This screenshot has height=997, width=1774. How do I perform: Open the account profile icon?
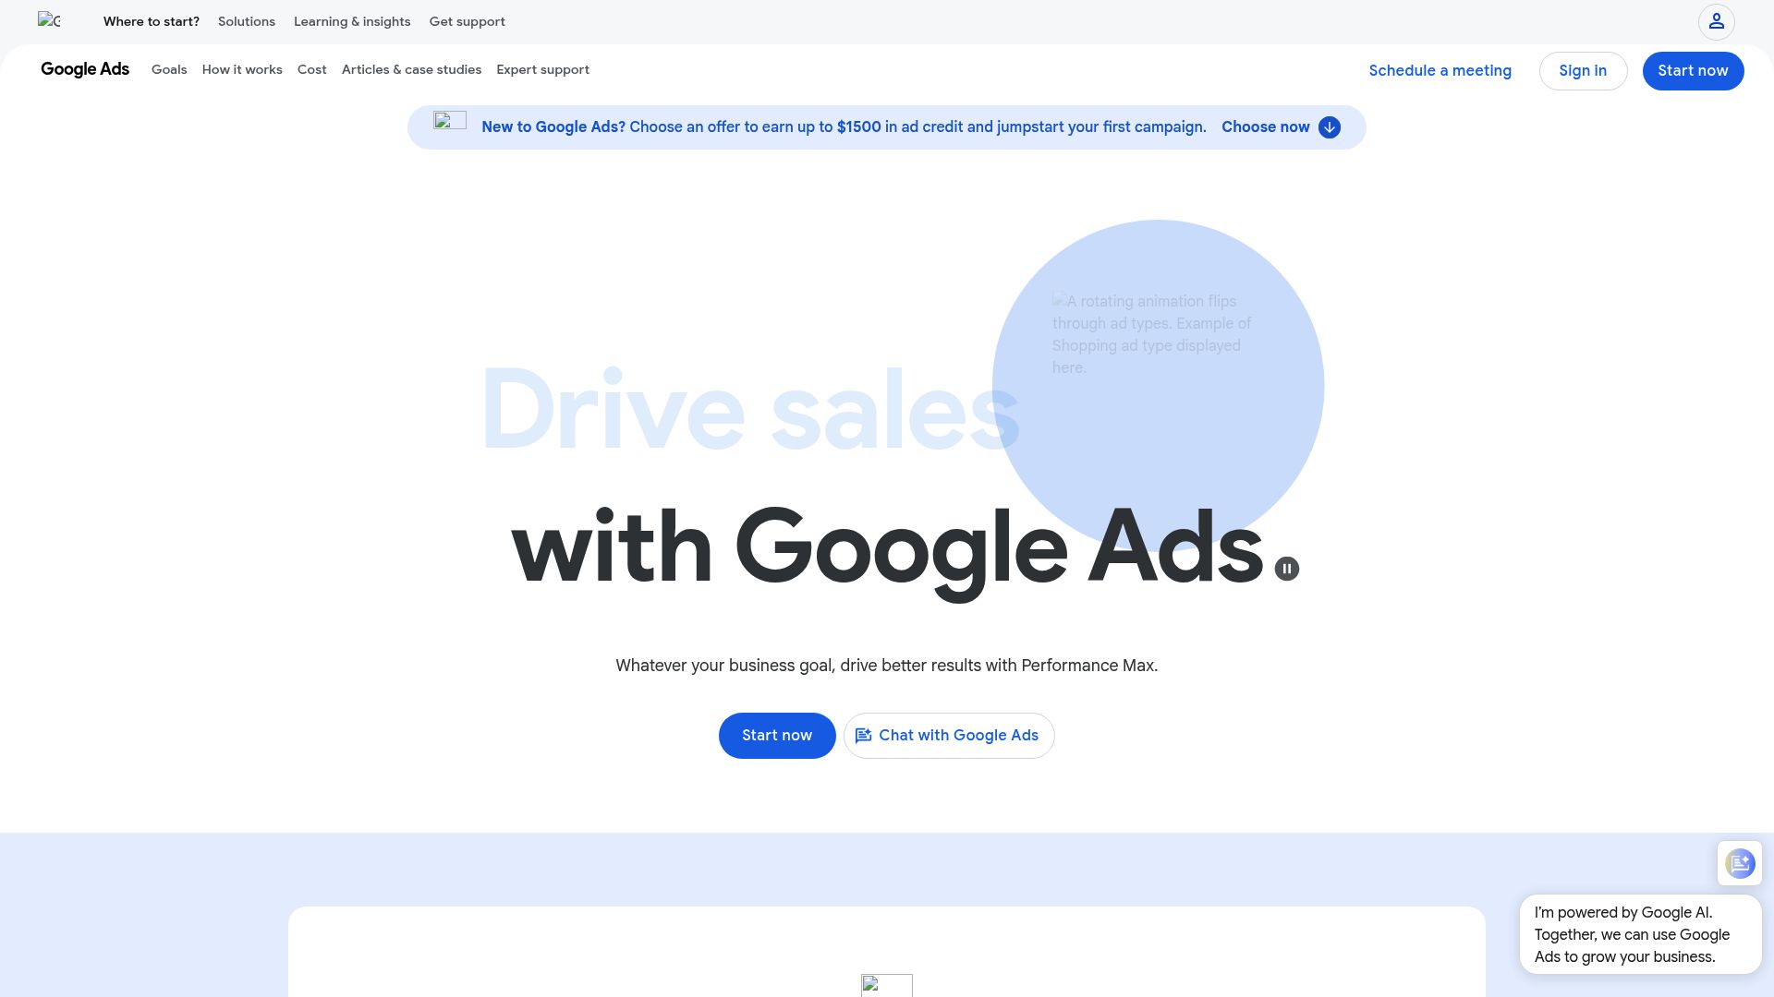pyautogui.click(x=1716, y=21)
